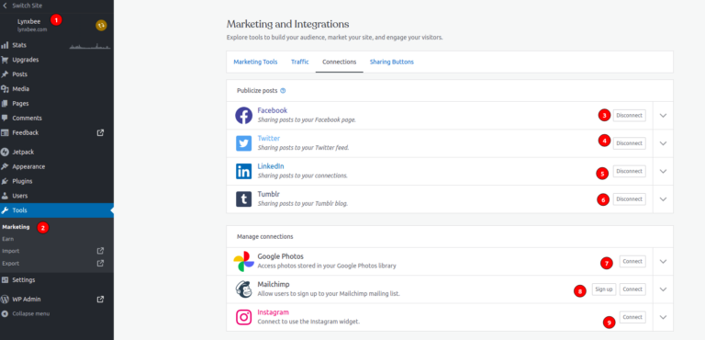Click the Facebook service name link
The width and height of the screenshot is (705, 340).
click(272, 110)
